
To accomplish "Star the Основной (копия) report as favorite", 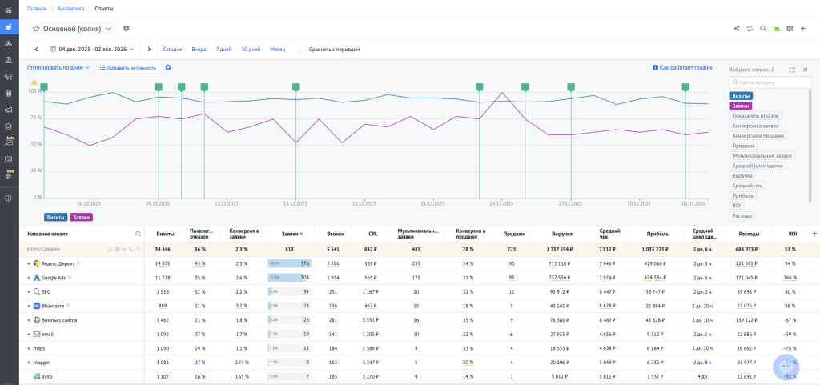I will pos(36,29).
